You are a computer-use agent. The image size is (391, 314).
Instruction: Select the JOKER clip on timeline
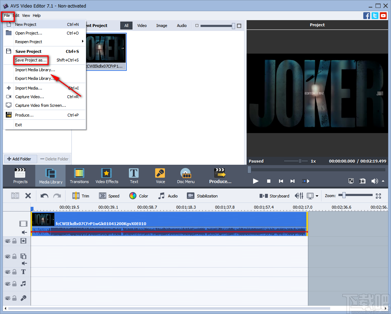point(169,223)
